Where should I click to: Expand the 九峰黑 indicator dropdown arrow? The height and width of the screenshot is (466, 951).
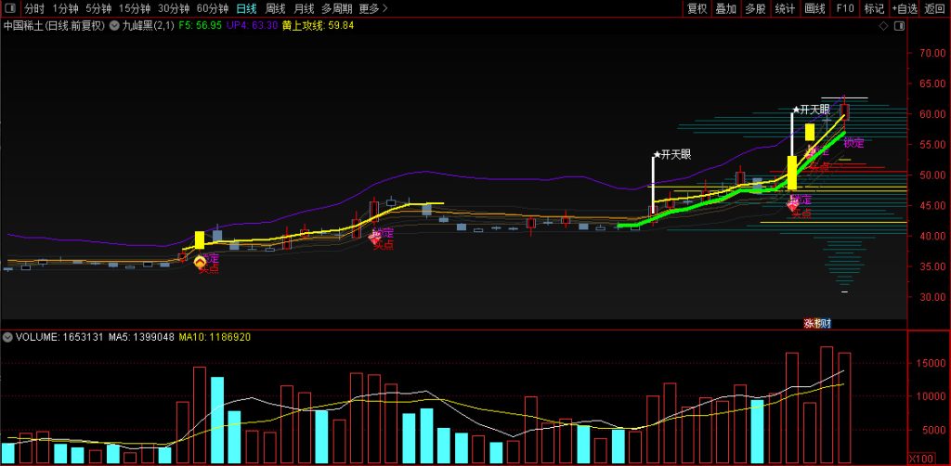[x=114, y=26]
